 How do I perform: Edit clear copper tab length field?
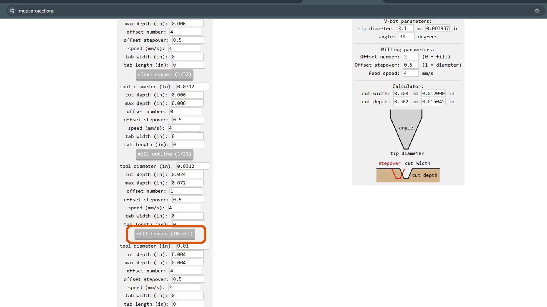pos(188,144)
